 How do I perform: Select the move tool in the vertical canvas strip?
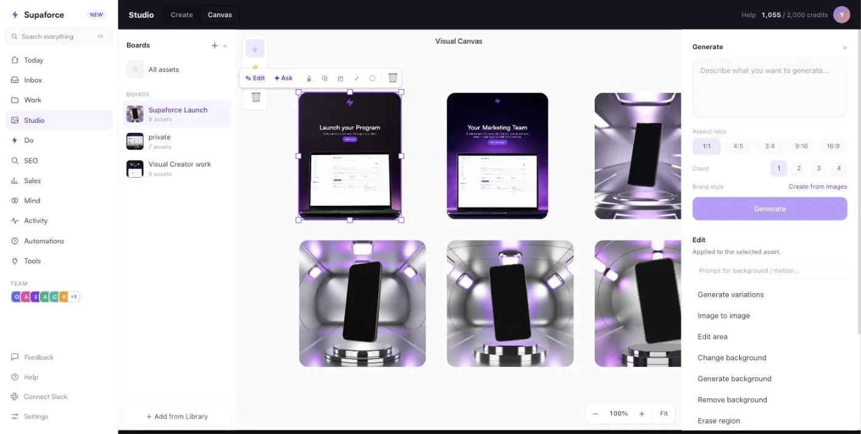coord(255,49)
